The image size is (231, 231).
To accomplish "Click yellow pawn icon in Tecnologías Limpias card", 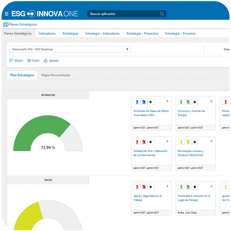I will [x=181, y=142].
